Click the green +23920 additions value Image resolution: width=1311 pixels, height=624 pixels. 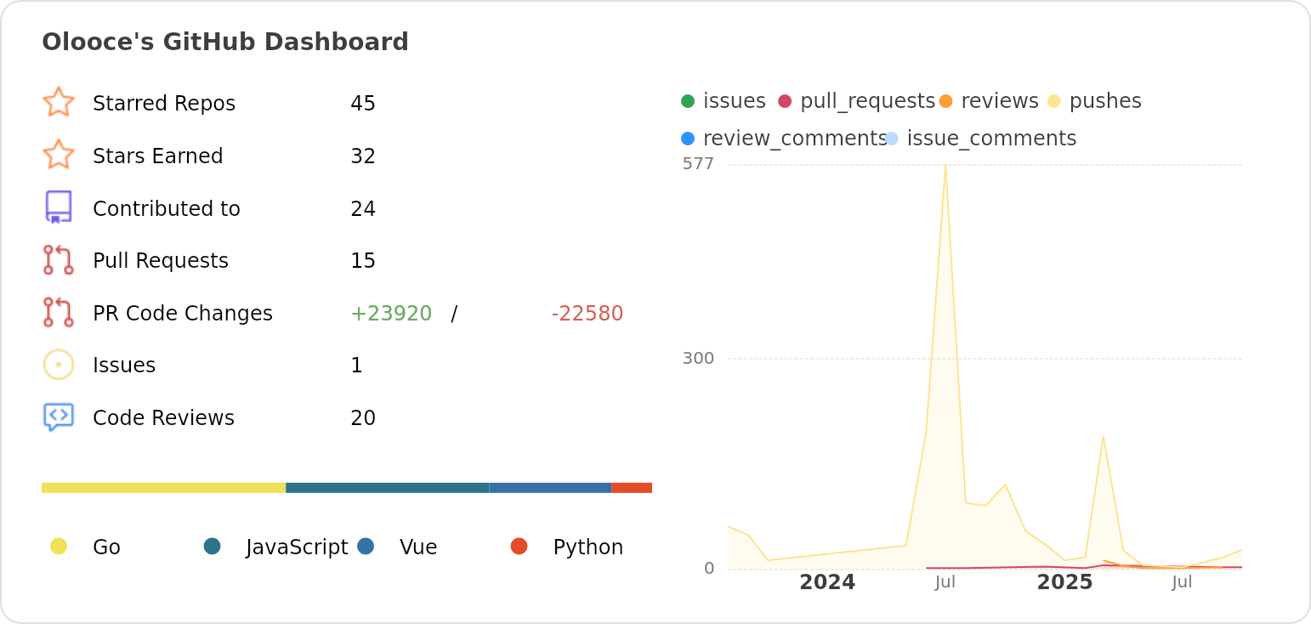tap(391, 314)
